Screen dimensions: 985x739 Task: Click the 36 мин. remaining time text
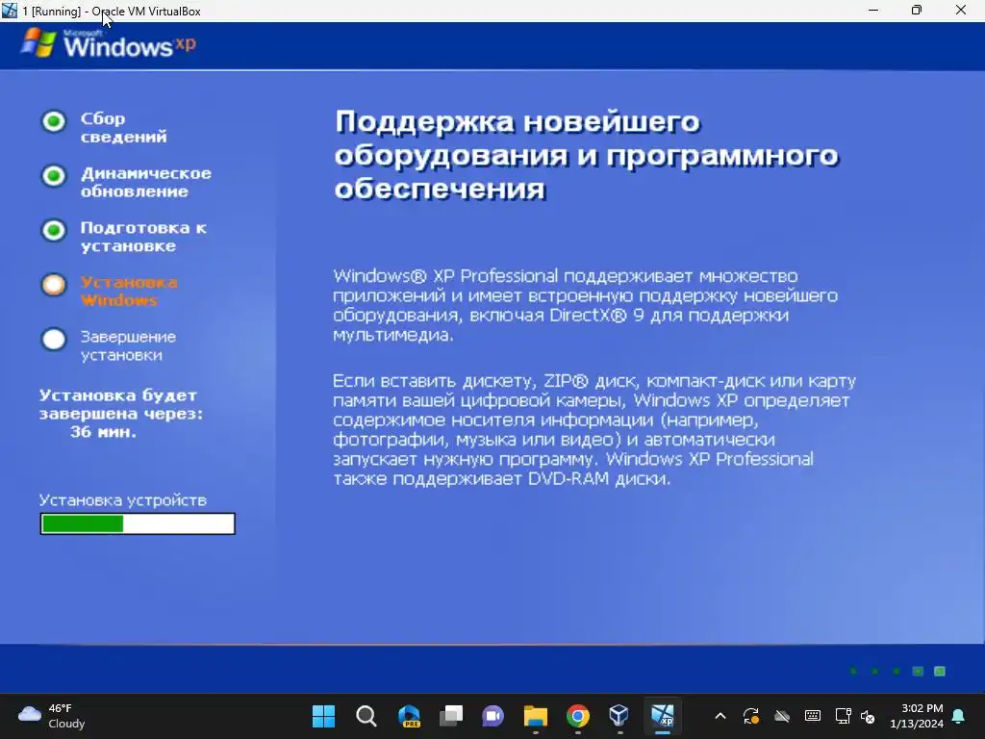[103, 432]
